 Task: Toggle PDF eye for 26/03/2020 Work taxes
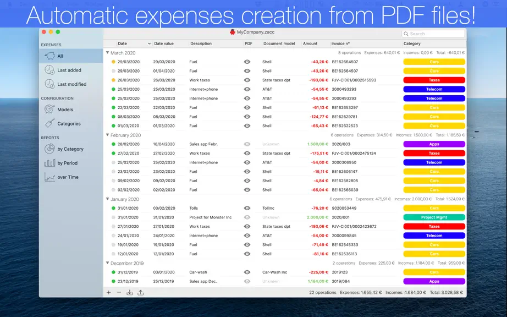tap(247, 80)
